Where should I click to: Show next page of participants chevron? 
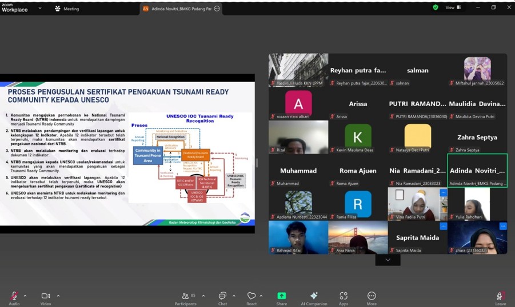388,260
